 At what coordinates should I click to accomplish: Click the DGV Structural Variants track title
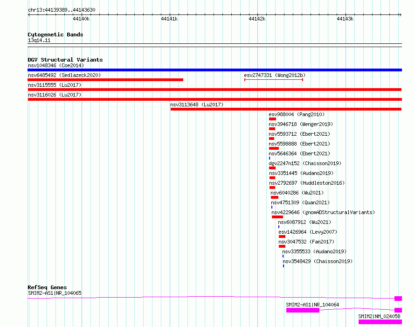click(x=65, y=60)
